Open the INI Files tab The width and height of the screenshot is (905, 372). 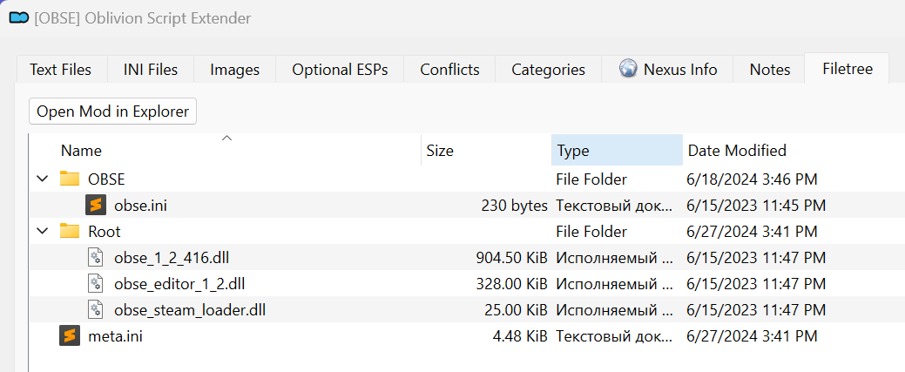[x=151, y=70]
